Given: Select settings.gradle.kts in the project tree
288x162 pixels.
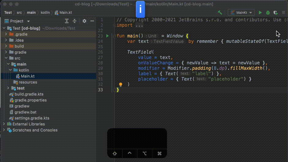Looking at the screenshot, I should [x=32, y=118].
